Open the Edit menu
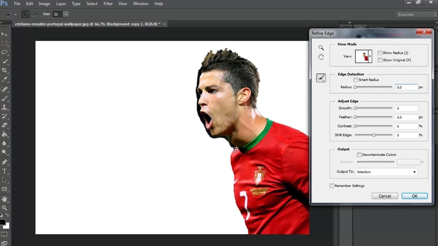Screen dimensions: 438x246 pos(30,4)
